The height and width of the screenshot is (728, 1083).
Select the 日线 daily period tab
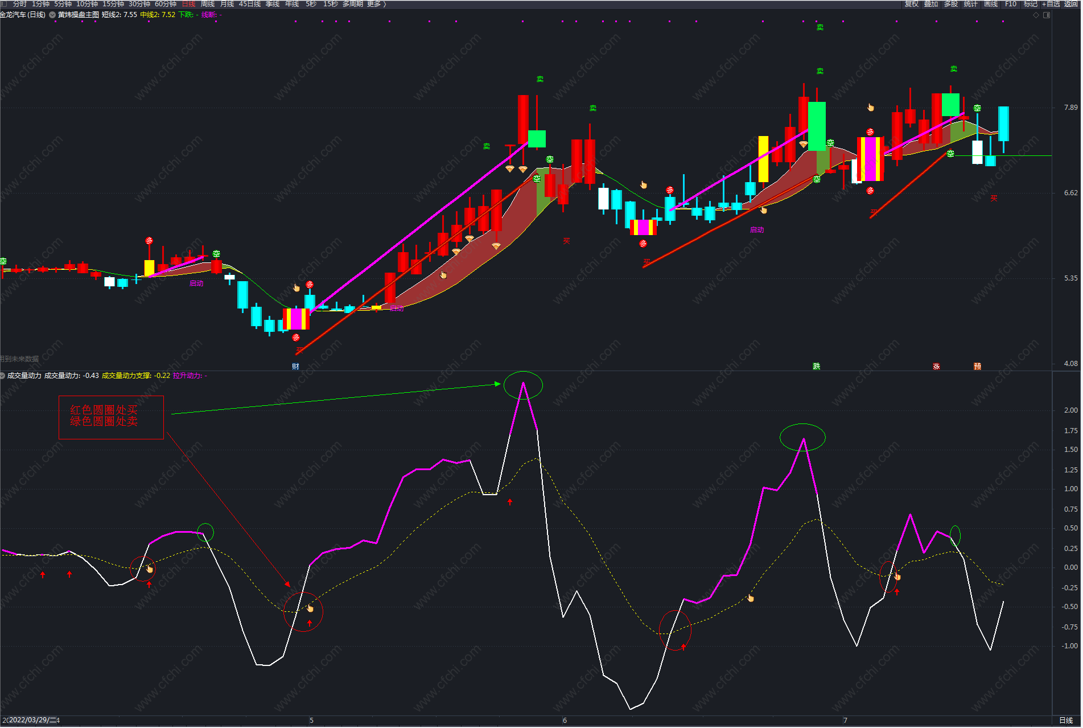tap(188, 4)
